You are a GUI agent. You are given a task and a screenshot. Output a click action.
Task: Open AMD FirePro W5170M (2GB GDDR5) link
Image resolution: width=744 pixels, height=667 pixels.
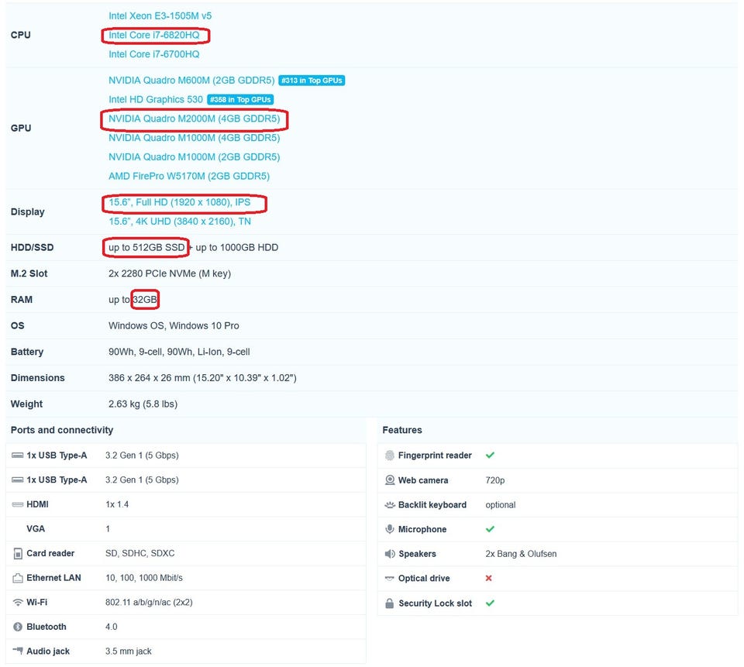(189, 176)
